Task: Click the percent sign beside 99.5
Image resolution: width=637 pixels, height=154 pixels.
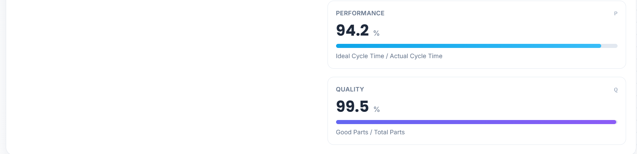Action: (376, 109)
